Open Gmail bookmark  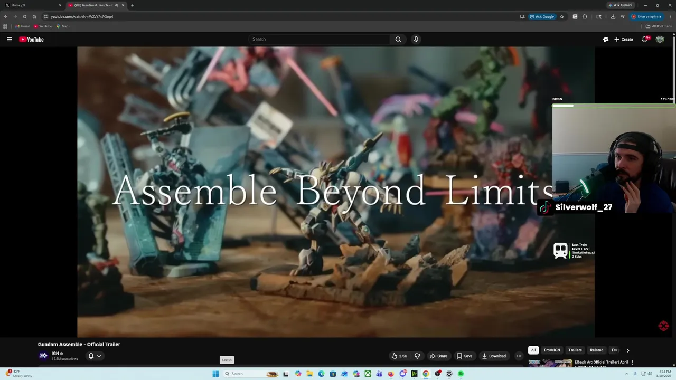point(22,26)
